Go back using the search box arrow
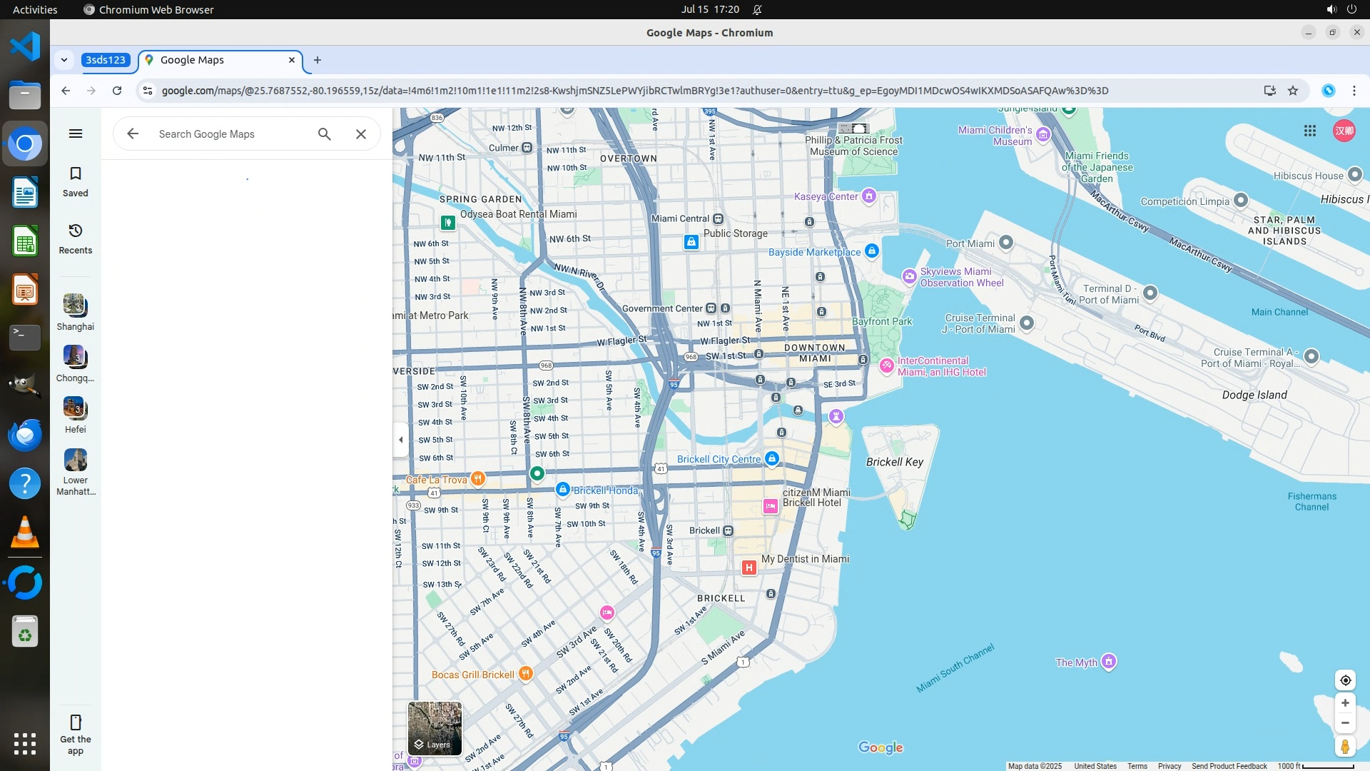 [133, 134]
